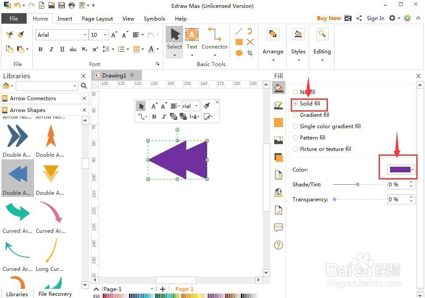425x298 pixels.
Task: Apply superscript formatting
Action: 95,49
